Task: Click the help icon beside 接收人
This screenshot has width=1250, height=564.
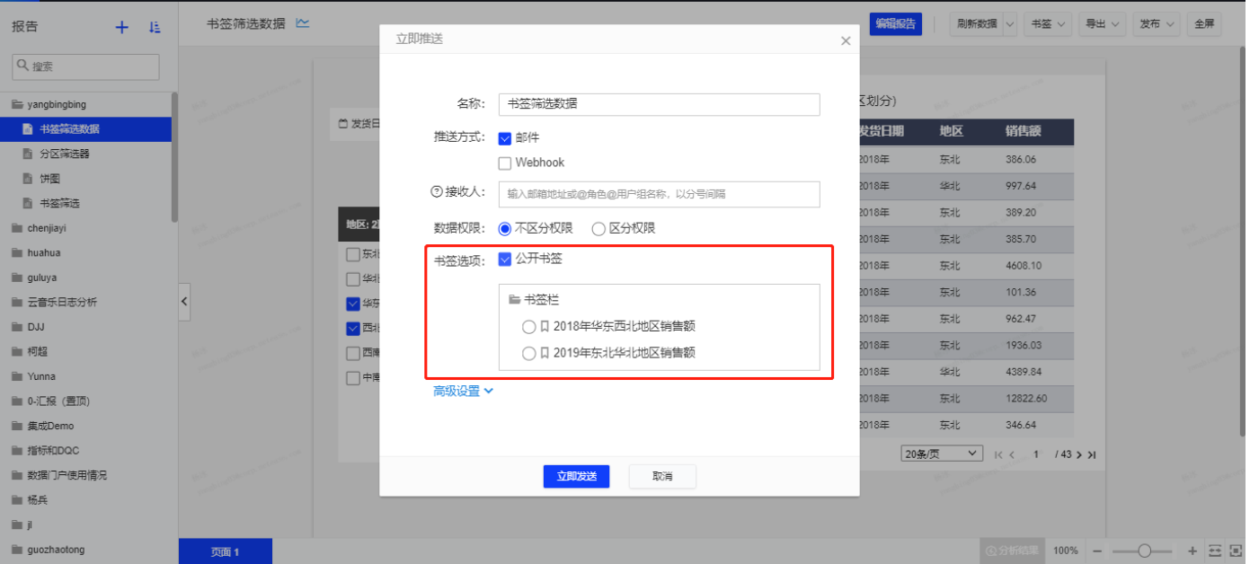Action: tap(438, 192)
